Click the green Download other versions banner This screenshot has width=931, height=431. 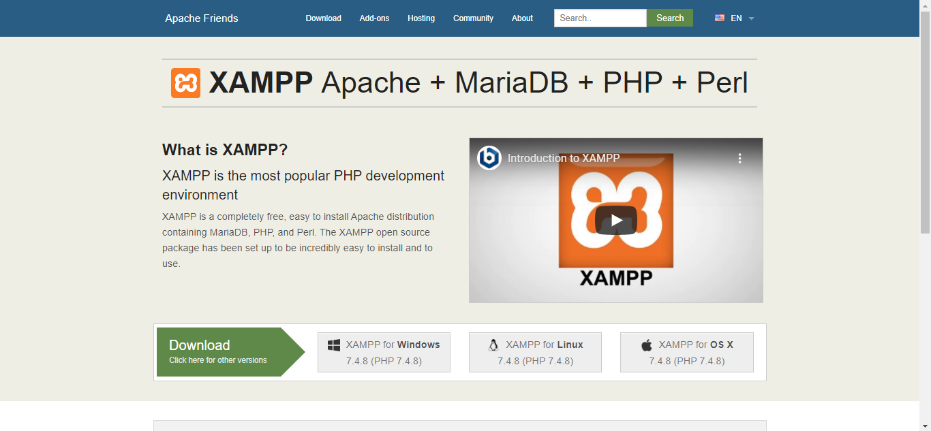coord(230,352)
